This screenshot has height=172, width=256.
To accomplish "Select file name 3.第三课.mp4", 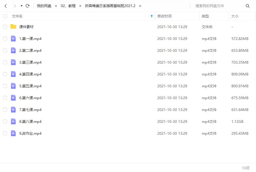I will click(30, 62).
